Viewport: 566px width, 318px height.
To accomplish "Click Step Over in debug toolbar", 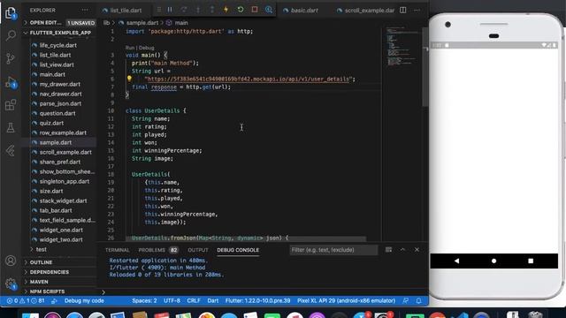I will point(184,10).
